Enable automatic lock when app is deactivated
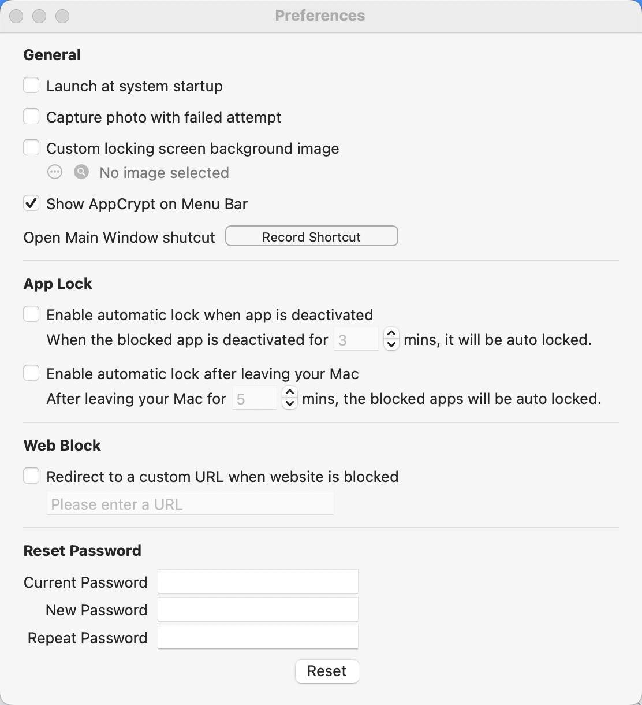 click(x=31, y=314)
